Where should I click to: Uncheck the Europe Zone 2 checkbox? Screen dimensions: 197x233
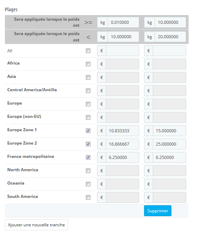[88, 144]
